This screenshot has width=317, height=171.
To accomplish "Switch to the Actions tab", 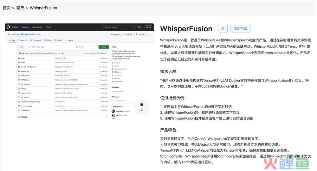I will click(x=48, y=40).
